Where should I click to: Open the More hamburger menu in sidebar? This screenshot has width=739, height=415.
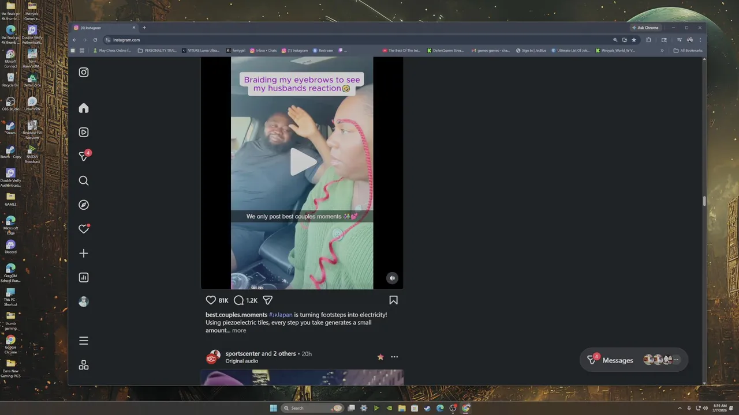84,341
